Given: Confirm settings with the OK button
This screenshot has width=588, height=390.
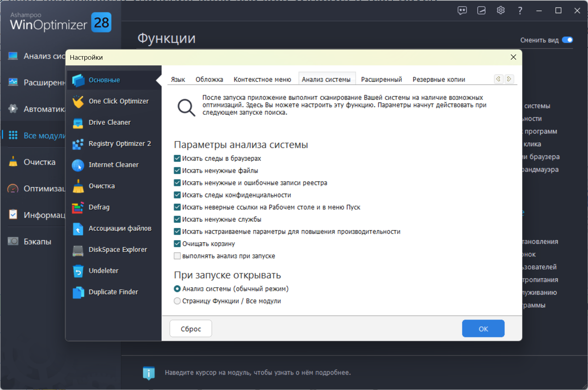Looking at the screenshot, I should [483, 329].
